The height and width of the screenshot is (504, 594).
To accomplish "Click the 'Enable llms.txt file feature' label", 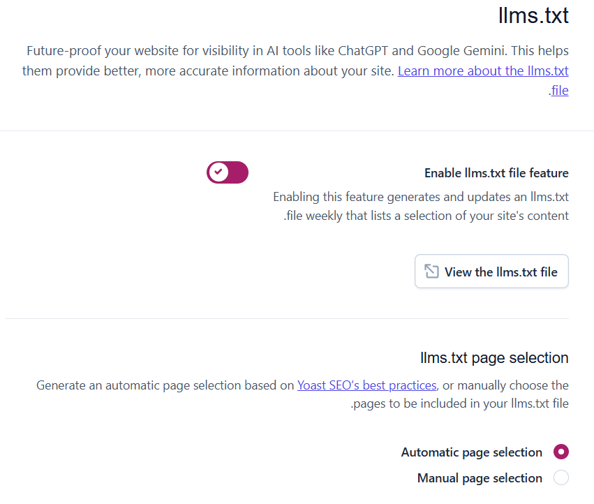I will [496, 173].
